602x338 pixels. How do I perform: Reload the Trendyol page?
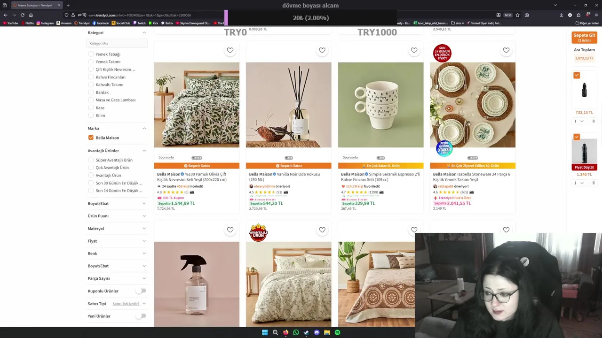pos(22,15)
